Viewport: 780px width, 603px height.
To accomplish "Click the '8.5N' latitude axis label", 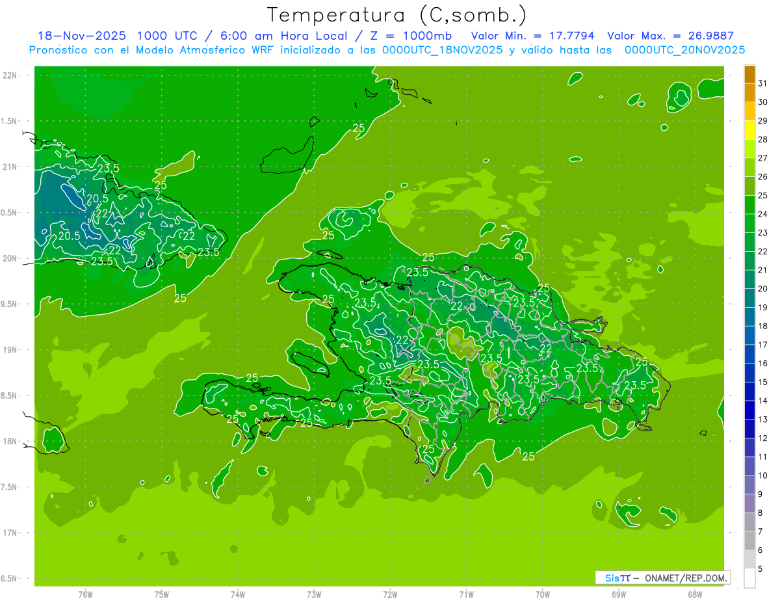I will coord(10,396).
